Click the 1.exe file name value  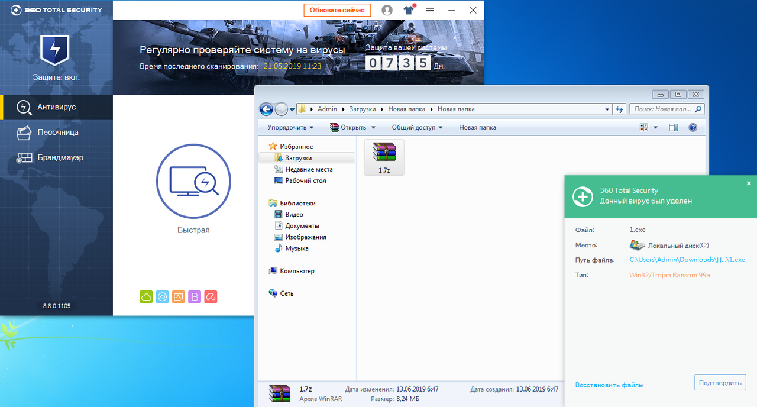click(x=638, y=230)
